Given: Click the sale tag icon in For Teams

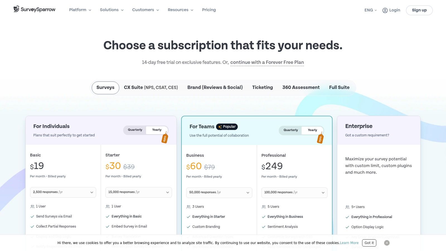Looking at the screenshot, I should 320,138.
